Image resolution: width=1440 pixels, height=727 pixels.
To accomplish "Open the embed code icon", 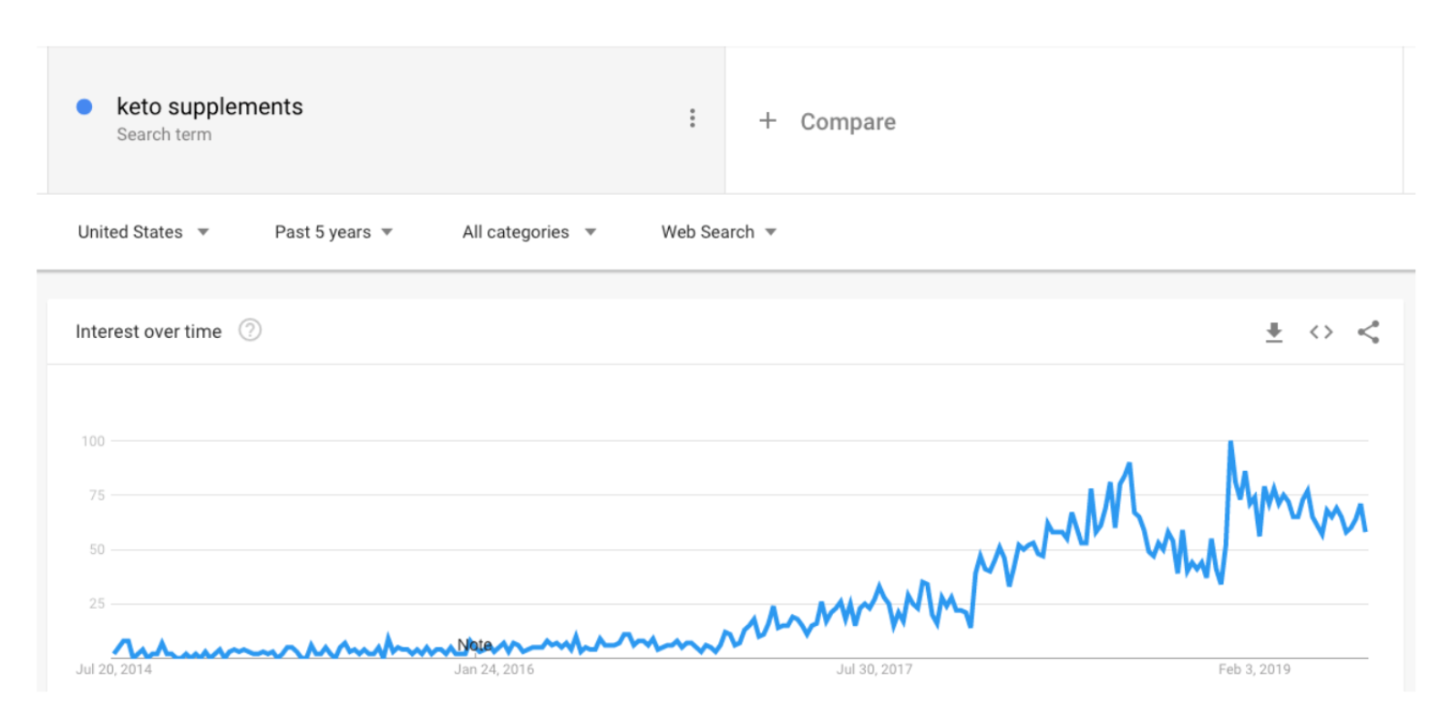I will tap(1321, 333).
